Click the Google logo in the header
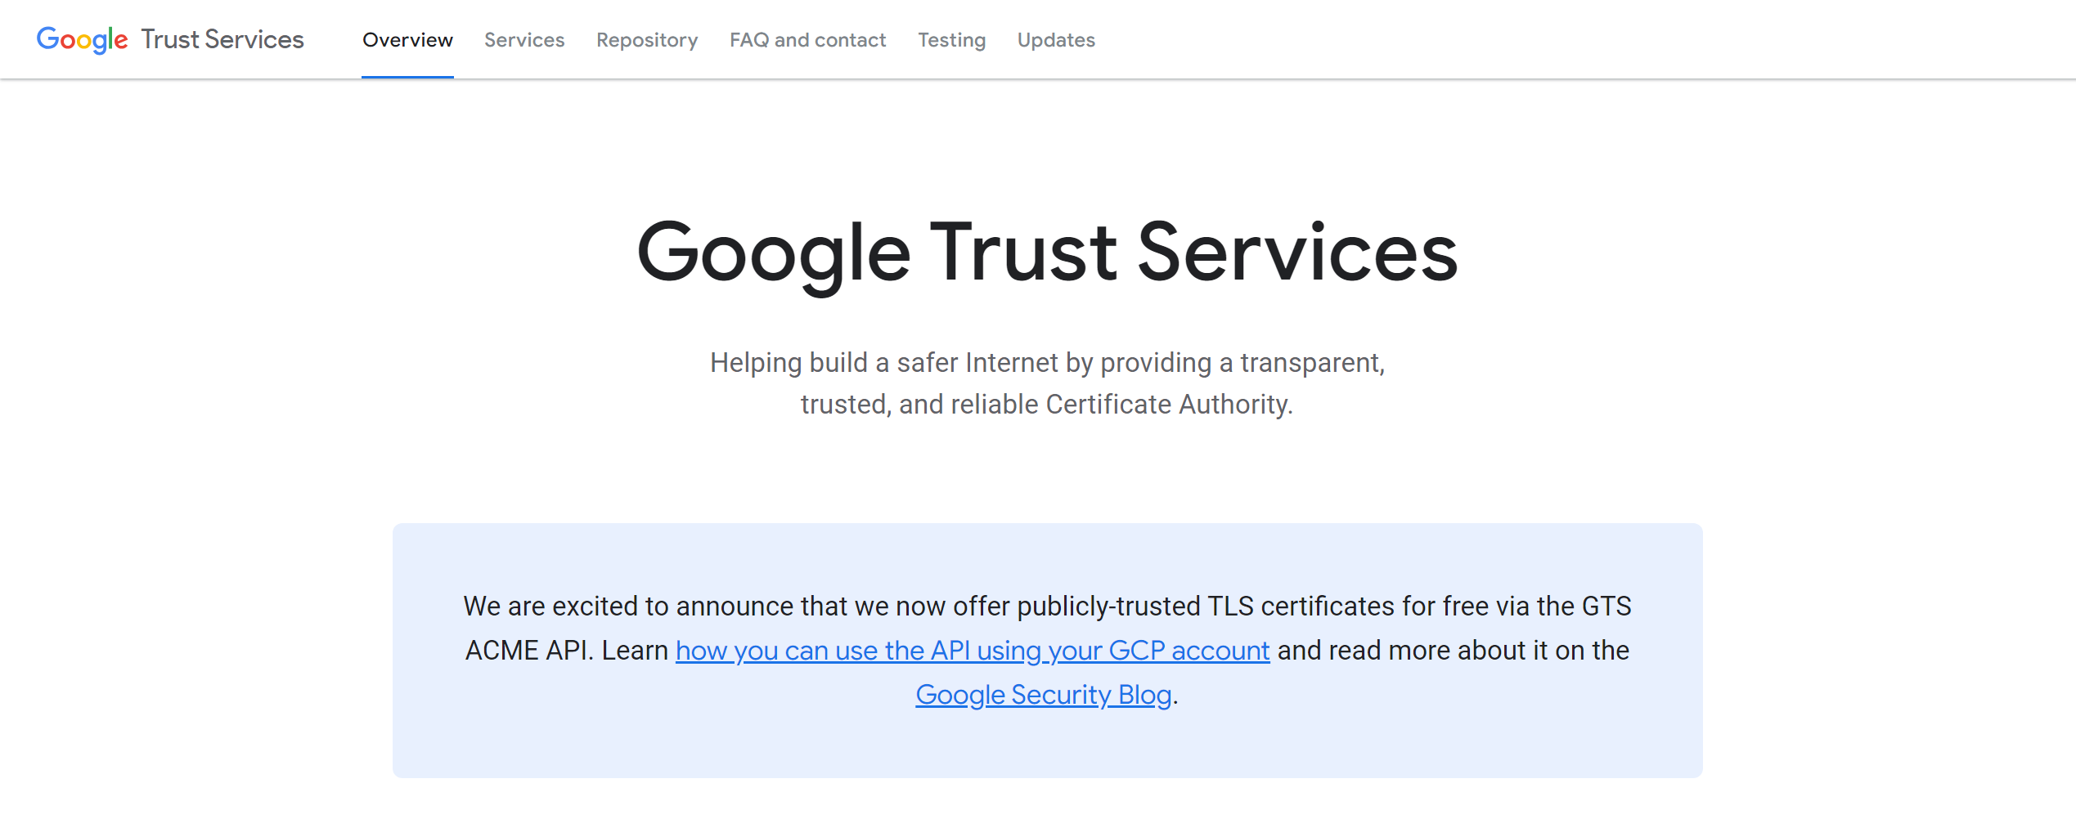 82,39
